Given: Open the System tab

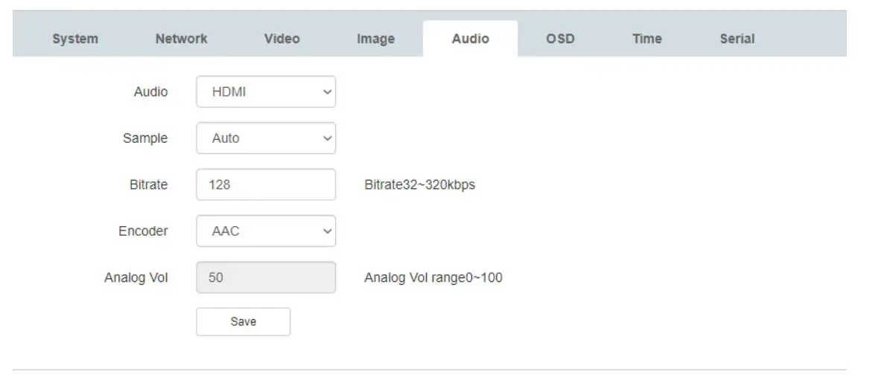Looking at the screenshot, I should [x=74, y=39].
